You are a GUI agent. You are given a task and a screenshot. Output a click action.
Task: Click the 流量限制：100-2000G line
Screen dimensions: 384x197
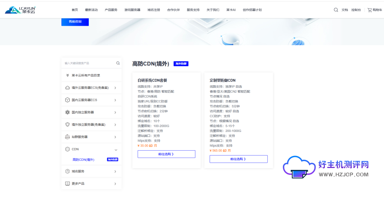click(x=153, y=126)
